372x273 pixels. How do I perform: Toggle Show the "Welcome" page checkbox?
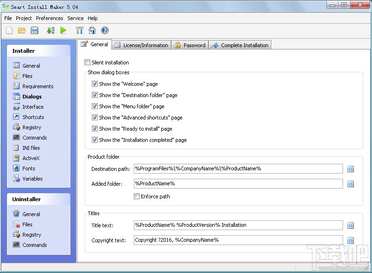point(95,84)
